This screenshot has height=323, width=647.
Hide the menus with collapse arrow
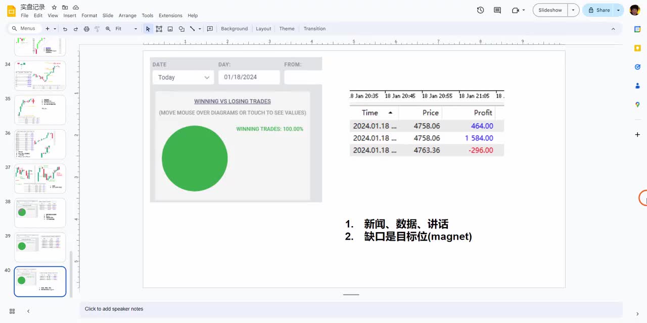click(613, 29)
